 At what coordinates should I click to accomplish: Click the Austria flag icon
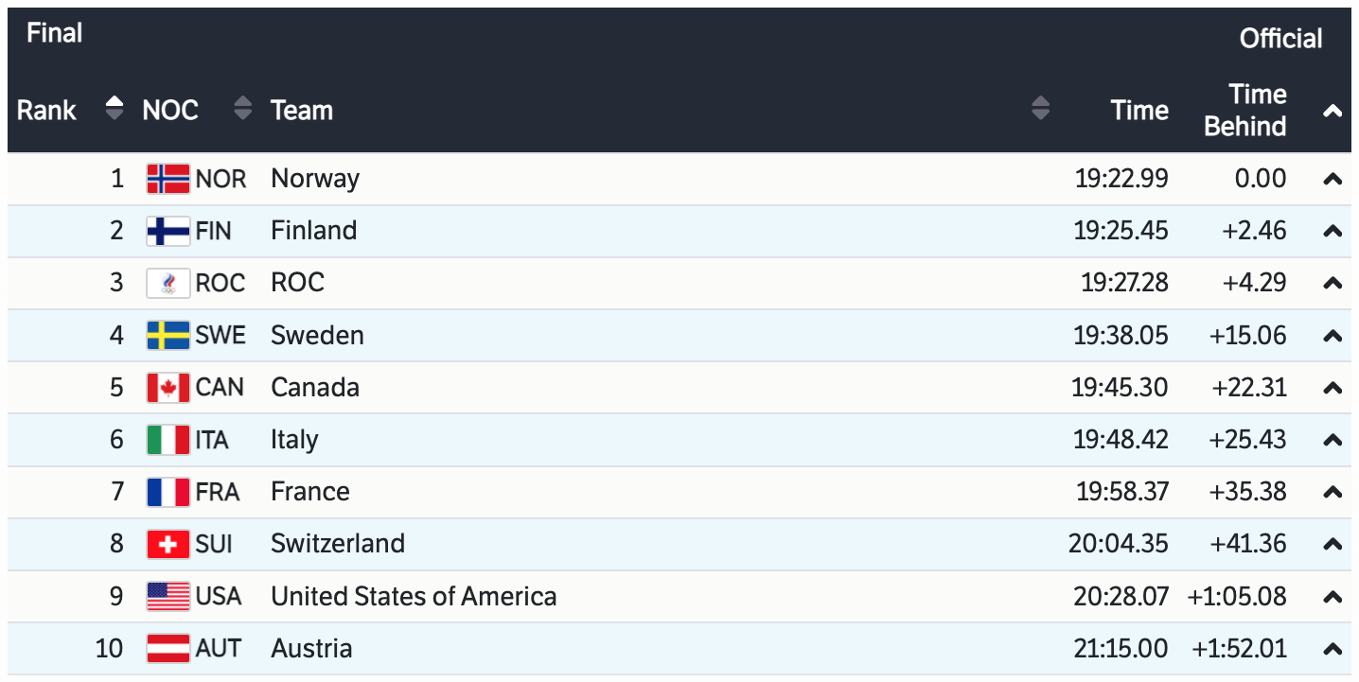coord(168,649)
